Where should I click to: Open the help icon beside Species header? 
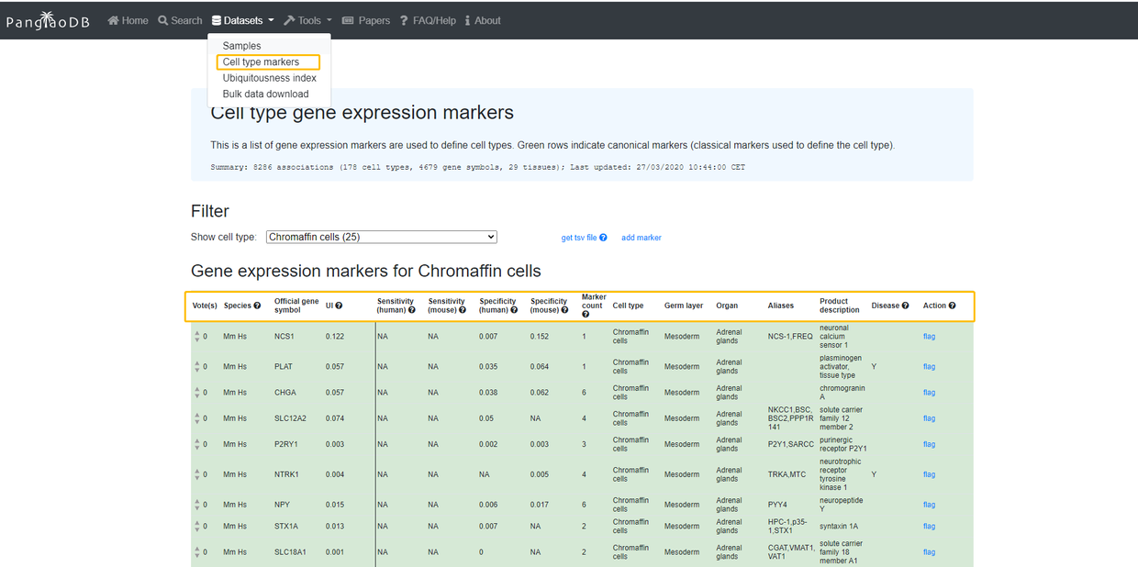(x=257, y=306)
